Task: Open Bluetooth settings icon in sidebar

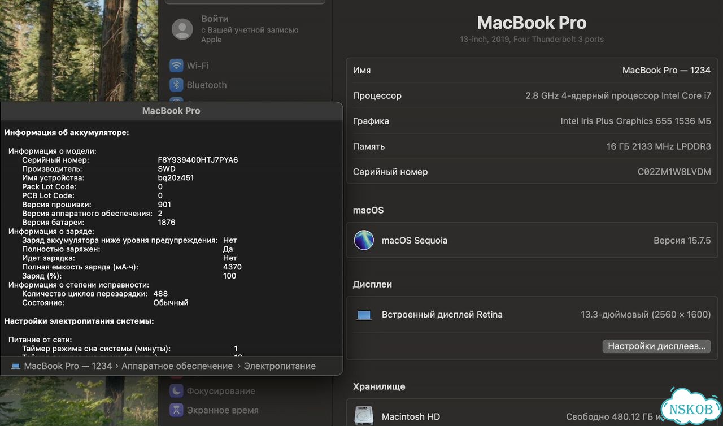Action: click(x=177, y=85)
